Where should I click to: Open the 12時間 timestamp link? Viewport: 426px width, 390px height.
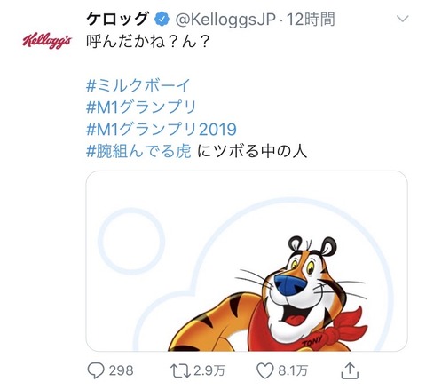311,20
